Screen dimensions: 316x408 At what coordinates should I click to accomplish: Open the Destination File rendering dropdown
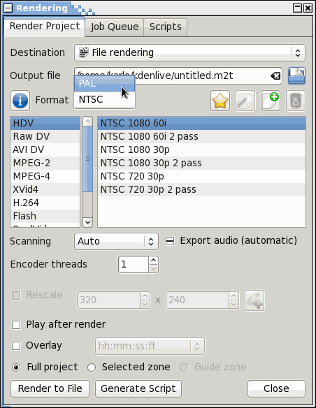(x=189, y=53)
